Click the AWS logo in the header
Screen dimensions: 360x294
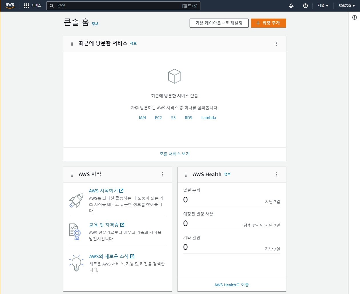pos(10,6)
